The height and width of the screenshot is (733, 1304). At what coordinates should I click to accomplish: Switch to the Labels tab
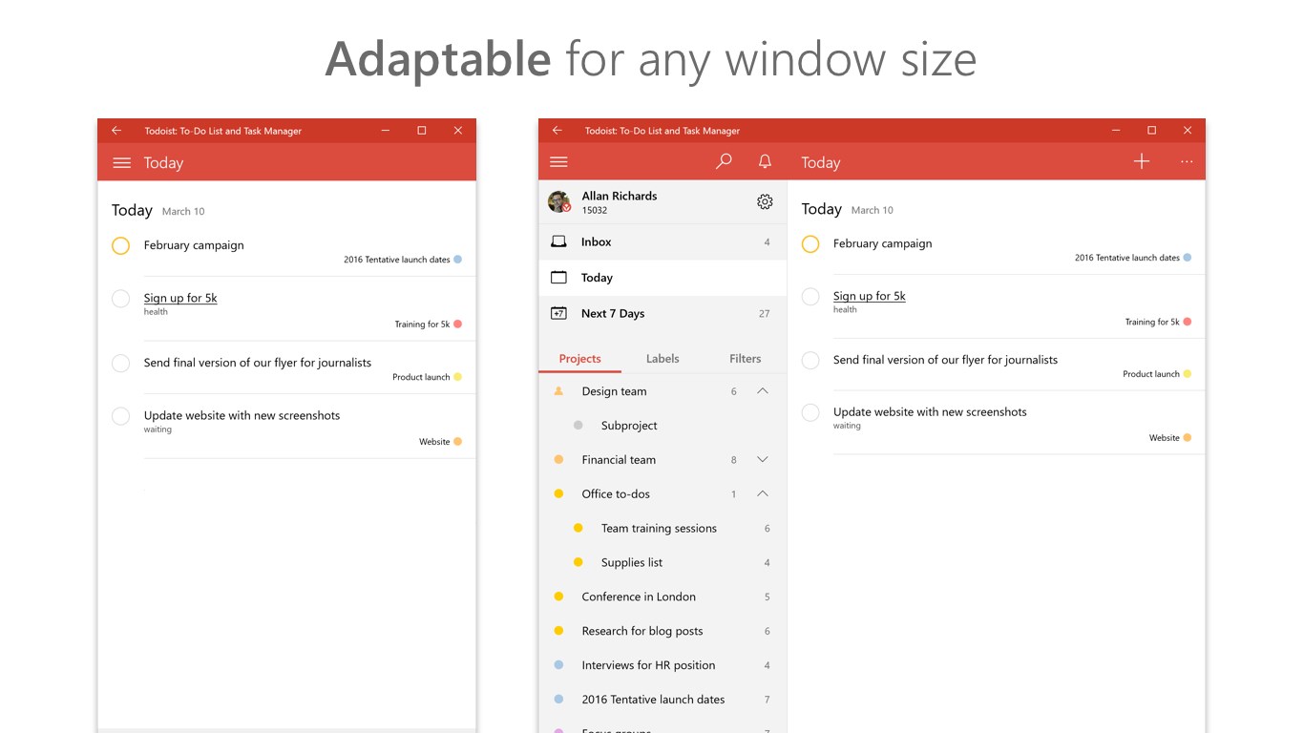pos(663,359)
